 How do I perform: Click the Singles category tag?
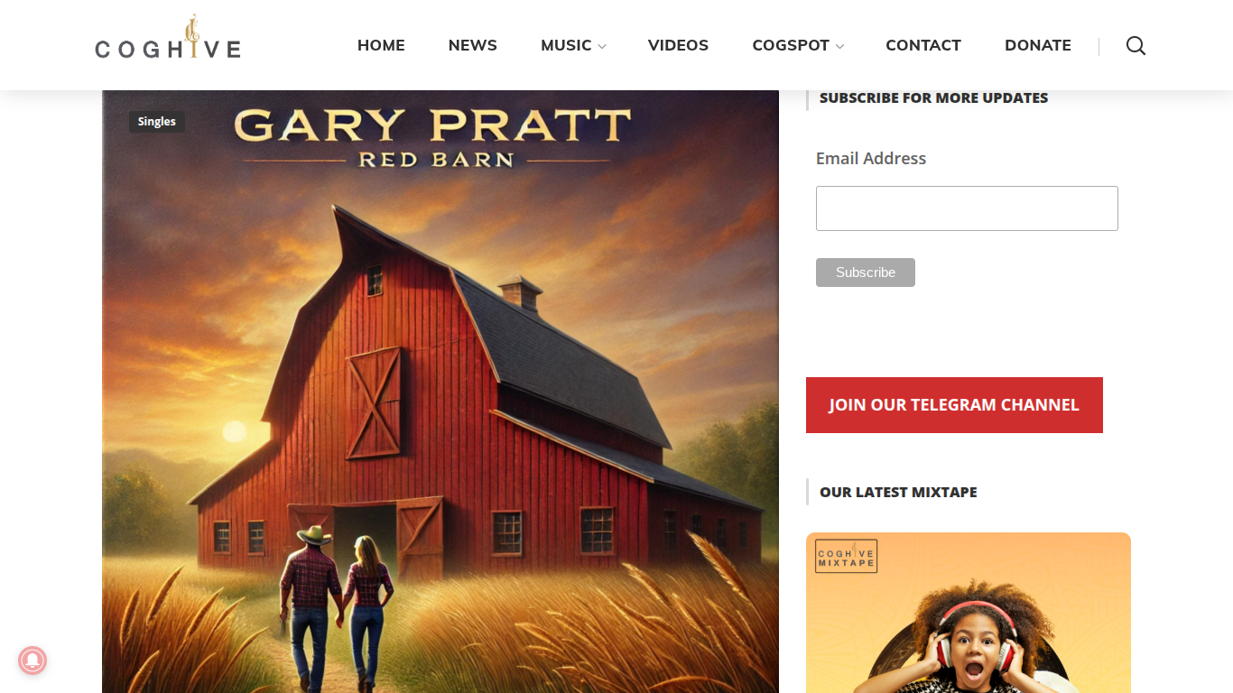157,122
